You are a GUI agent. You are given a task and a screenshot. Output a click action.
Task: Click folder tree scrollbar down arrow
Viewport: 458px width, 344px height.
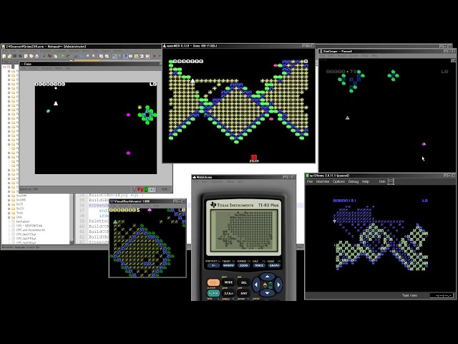click(72, 242)
